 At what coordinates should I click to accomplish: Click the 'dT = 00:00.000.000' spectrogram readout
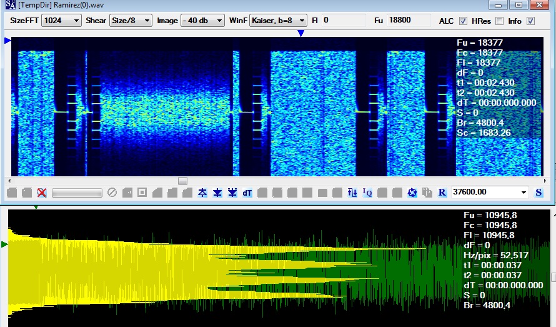pos(497,103)
